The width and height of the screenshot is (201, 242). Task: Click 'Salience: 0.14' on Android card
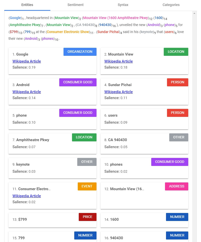tap(24, 98)
